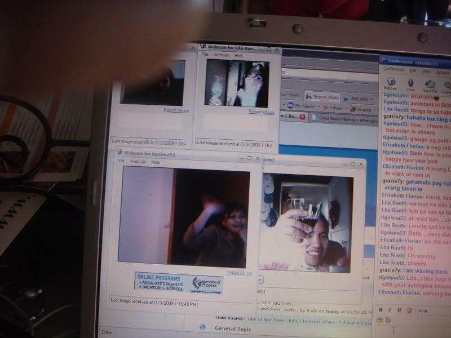451x338 pixels.
Task: Click the Voice microphone icon in Conference toolbar
Action: pyautogui.click(x=410, y=83)
